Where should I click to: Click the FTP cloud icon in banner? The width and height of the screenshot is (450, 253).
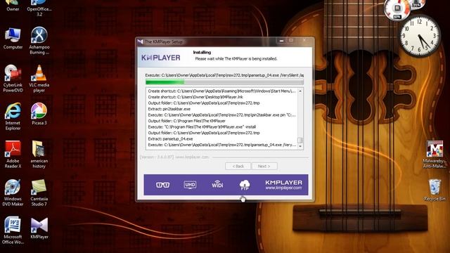245,185
